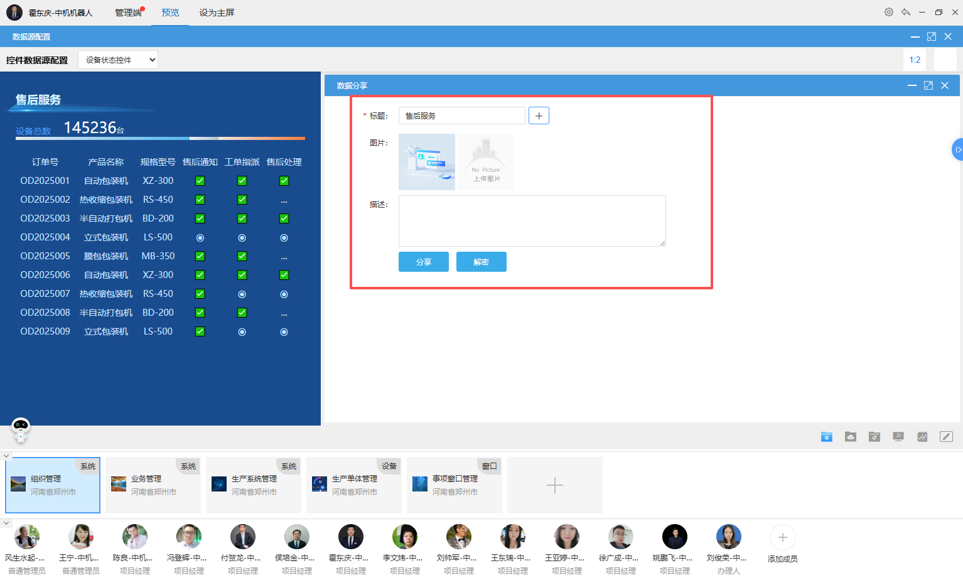Click the 分享 button
This screenshot has height=585, width=963.
(x=423, y=262)
